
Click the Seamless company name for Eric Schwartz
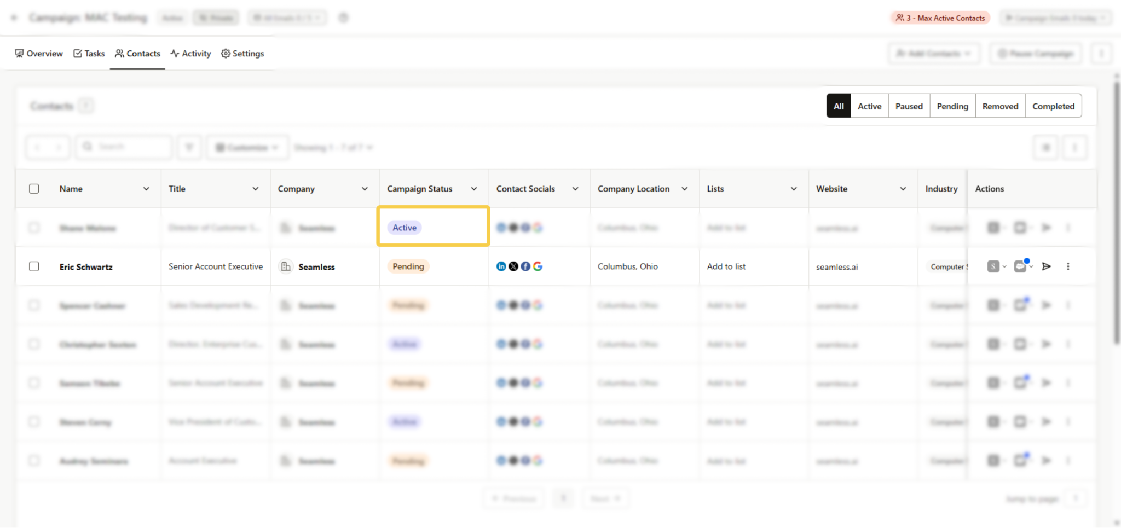click(316, 267)
